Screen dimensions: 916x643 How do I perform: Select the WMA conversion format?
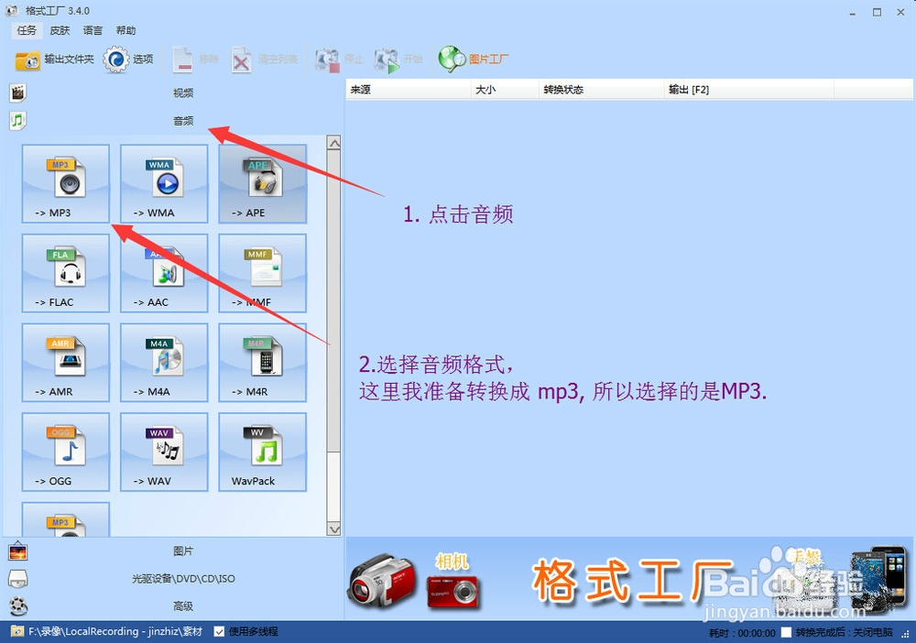click(x=163, y=183)
